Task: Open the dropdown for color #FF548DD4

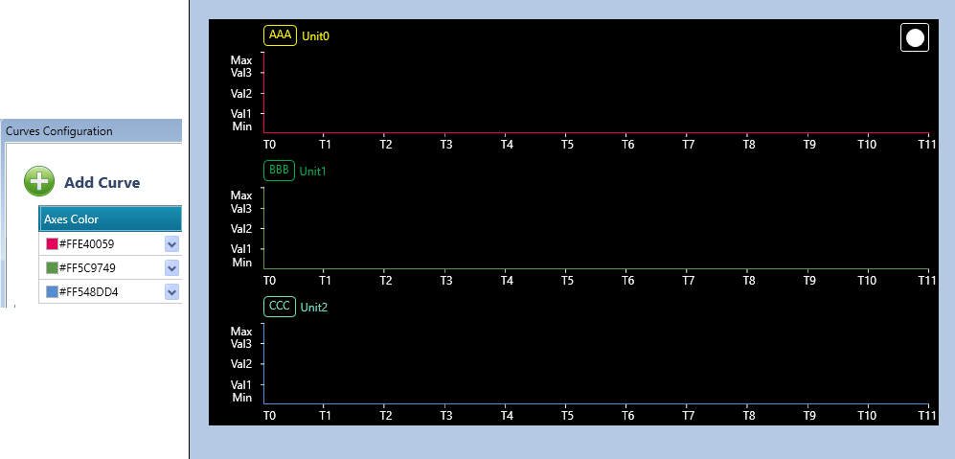Action: 172,292
